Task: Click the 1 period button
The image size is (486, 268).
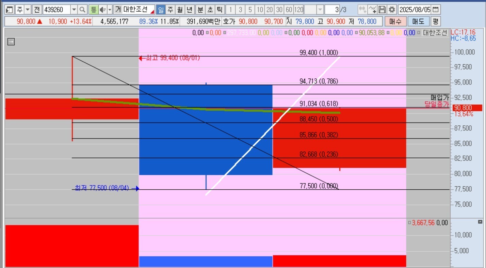Action: coord(230,10)
